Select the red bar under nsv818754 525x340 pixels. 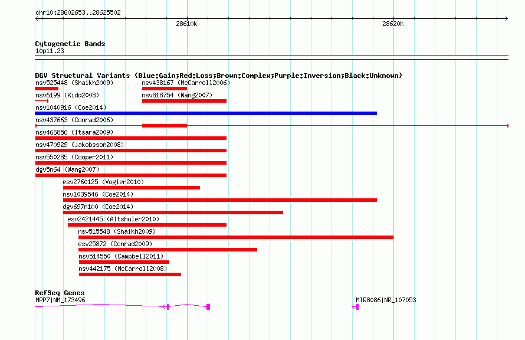coord(184,101)
